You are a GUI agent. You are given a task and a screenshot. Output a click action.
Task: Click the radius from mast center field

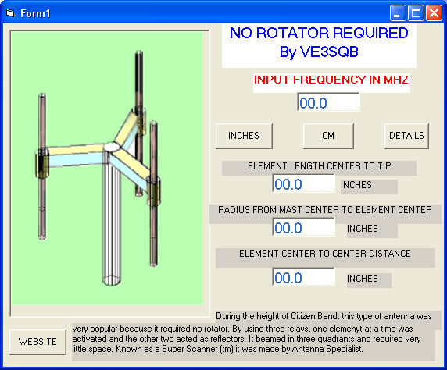pos(303,227)
